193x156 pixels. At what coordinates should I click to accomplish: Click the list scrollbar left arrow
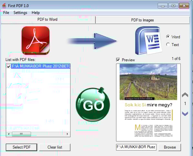click(9, 134)
